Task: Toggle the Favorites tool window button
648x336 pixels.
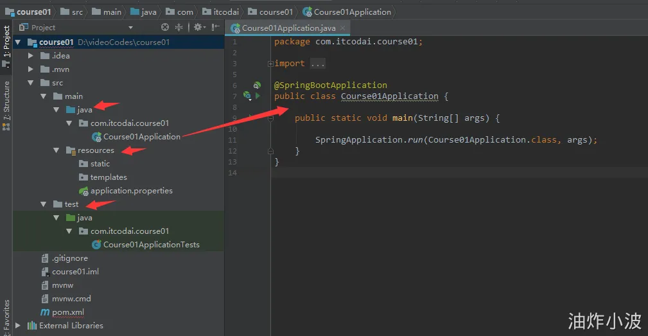Action: pos(6,317)
